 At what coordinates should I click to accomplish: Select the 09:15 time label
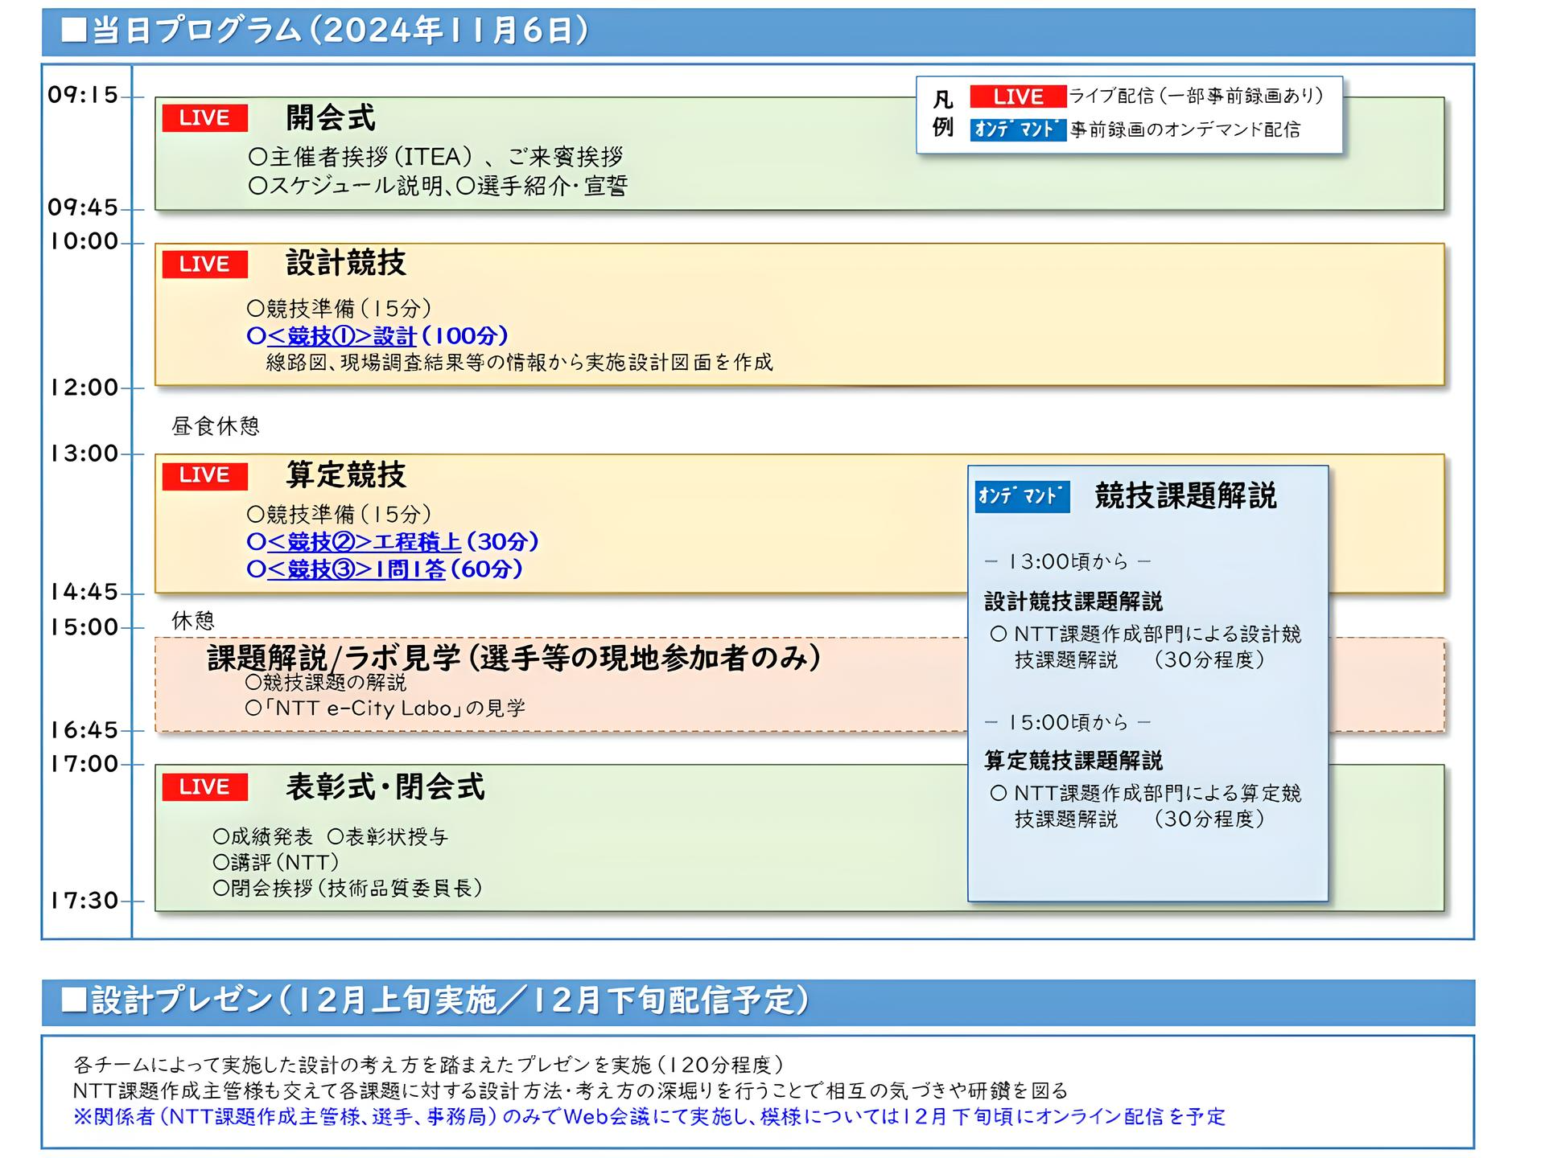coord(83,96)
